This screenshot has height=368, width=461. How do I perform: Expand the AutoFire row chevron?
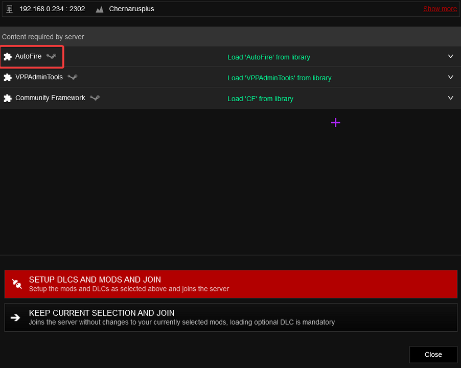tap(450, 56)
